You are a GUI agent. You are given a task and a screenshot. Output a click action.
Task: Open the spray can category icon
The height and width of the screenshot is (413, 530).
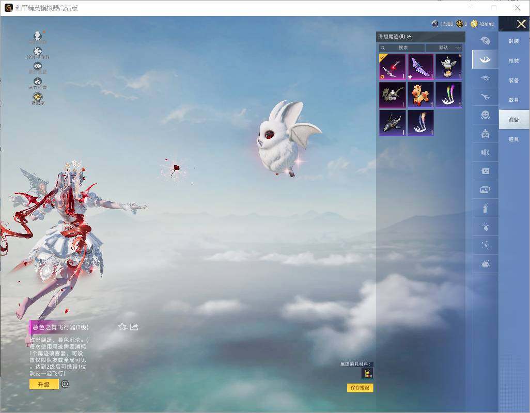(486, 208)
